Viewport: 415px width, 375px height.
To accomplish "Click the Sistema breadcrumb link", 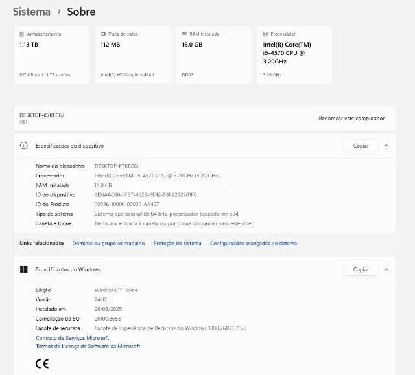I will (32, 12).
